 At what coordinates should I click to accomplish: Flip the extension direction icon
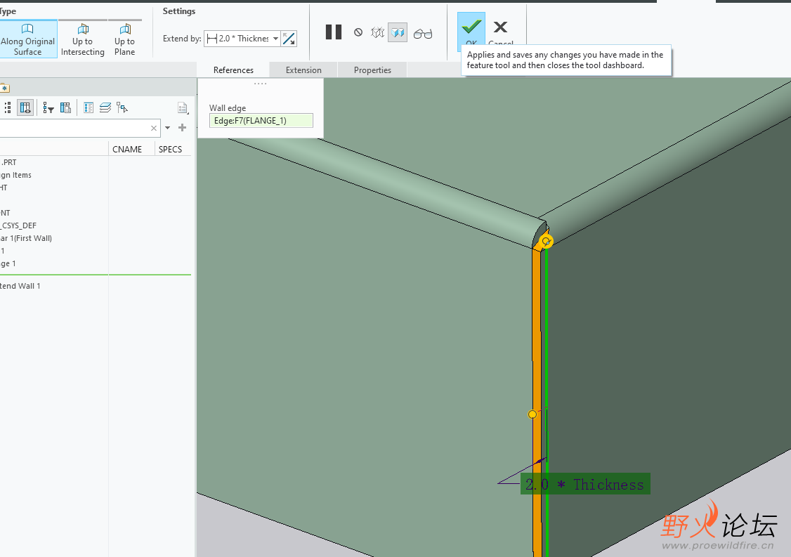289,39
